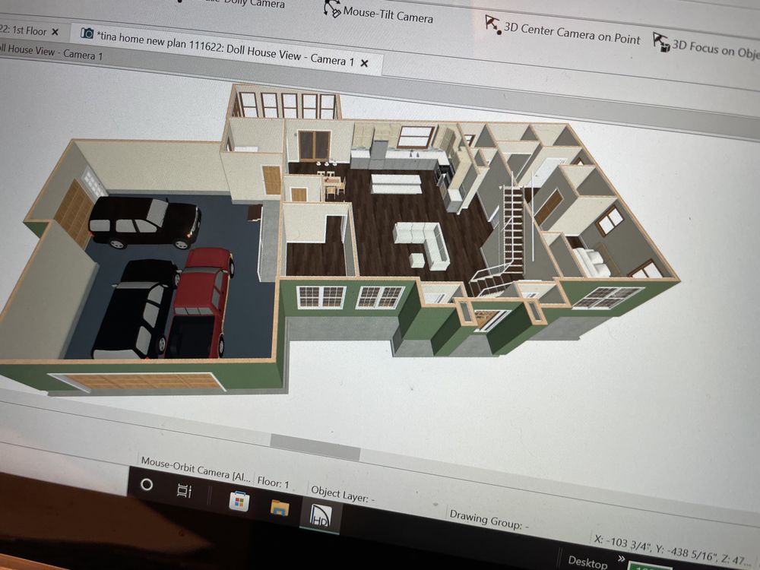
Task: Click the Object Layer status field
Action: click(341, 495)
